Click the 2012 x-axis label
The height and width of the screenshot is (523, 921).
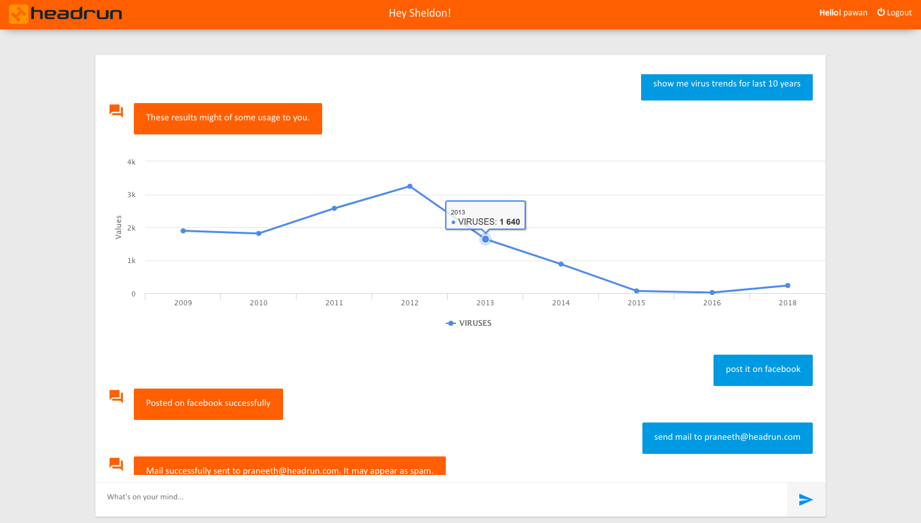pyautogui.click(x=410, y=303)
